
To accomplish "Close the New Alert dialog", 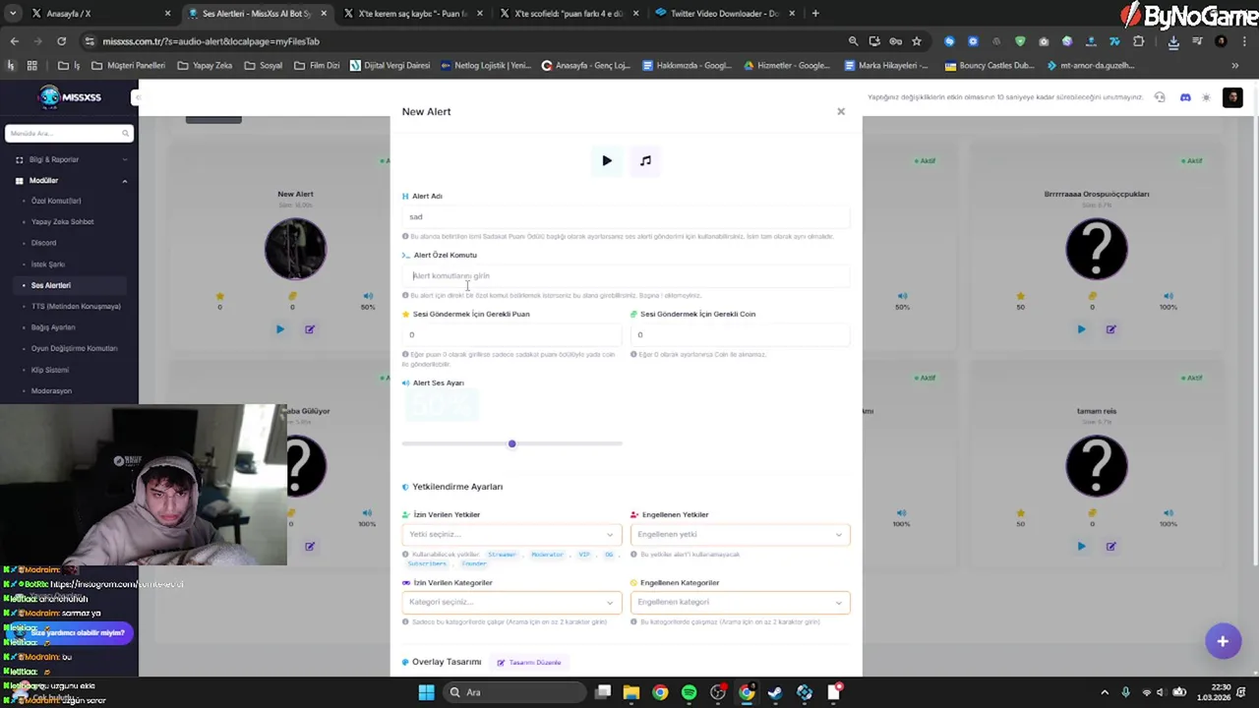I will point(841,111).
